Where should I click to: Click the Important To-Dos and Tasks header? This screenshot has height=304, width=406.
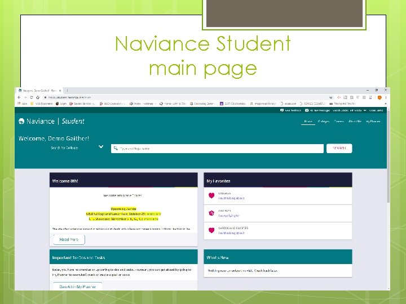123,257
